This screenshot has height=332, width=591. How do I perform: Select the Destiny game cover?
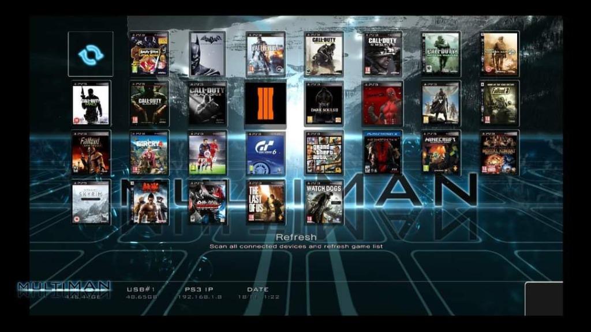tap(440, 104)
